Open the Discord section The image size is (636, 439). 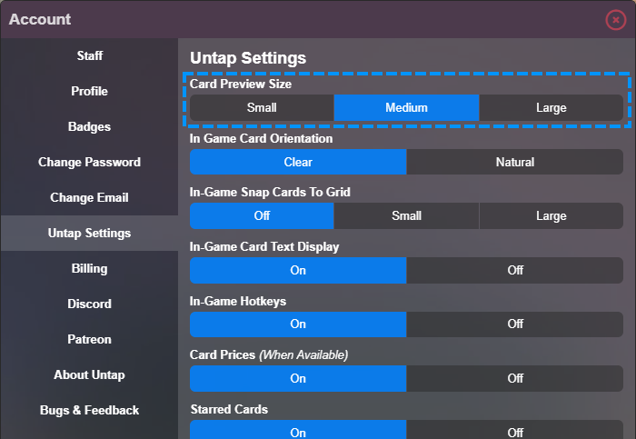(89, 304)
